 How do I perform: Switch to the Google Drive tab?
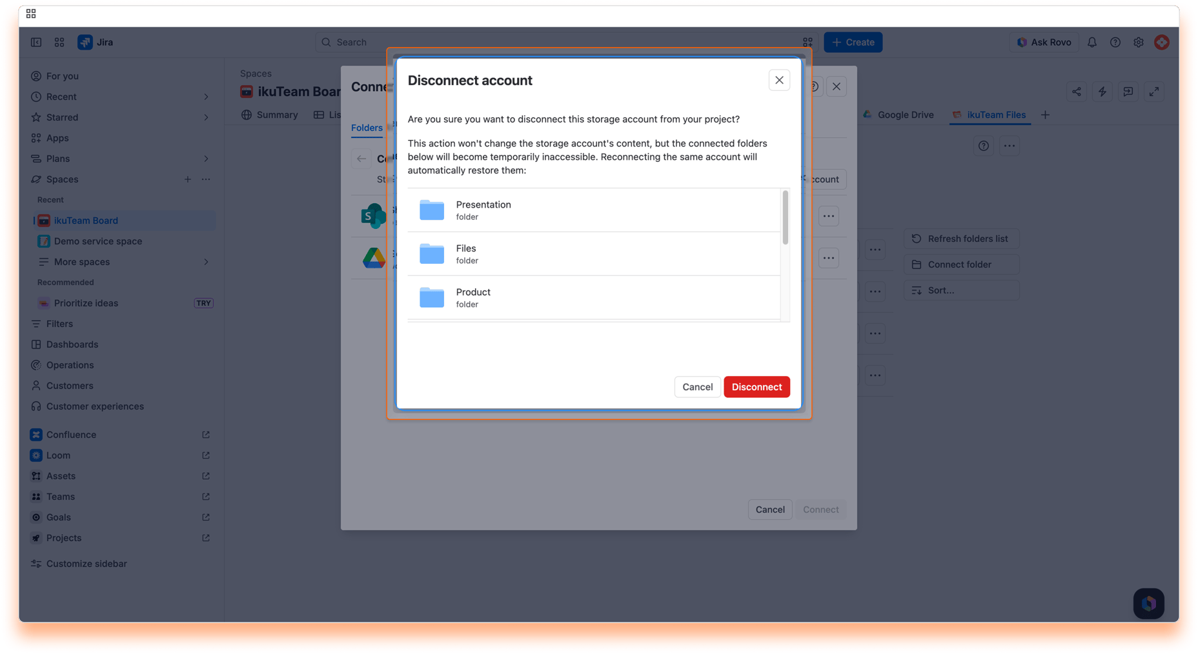(x=898, y=115)
